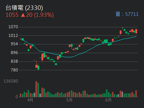Click the tallest red volume bar
The height and width of the screenshot is (108, 144).
click(36, 89)
